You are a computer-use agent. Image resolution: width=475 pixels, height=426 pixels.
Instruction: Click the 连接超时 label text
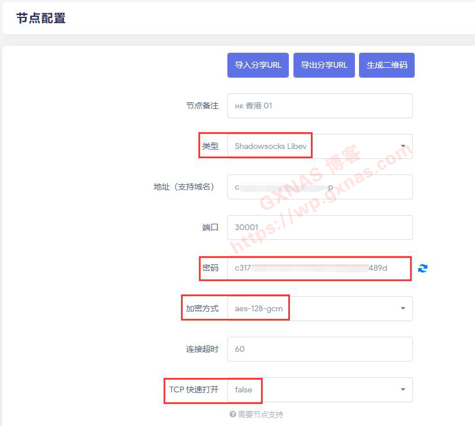coord(198,349)
